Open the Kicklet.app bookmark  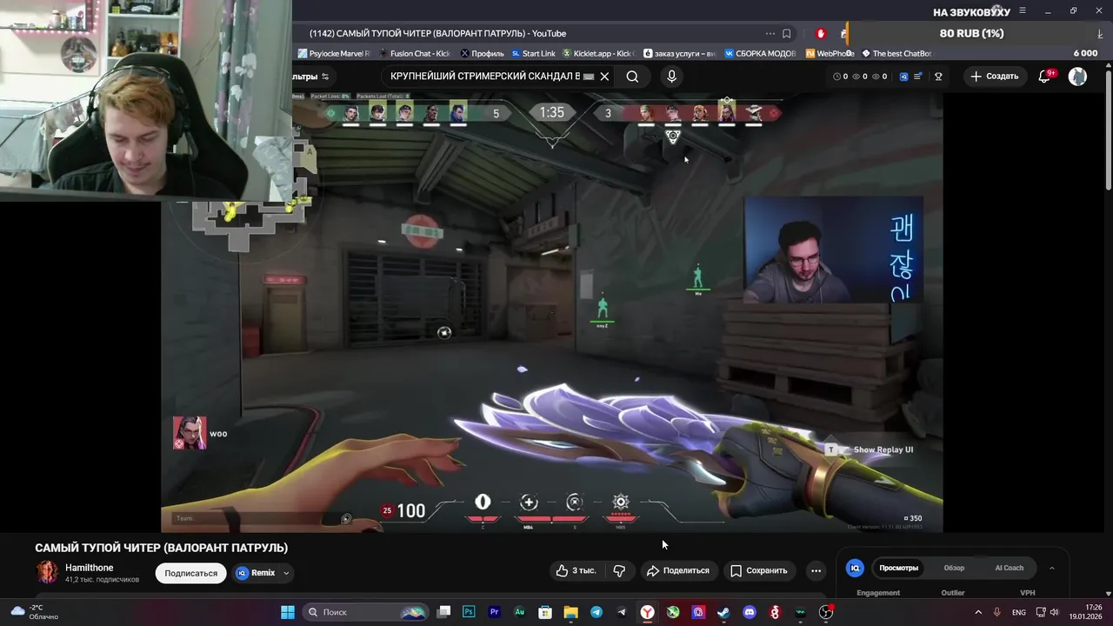click(x=599, y=54)
